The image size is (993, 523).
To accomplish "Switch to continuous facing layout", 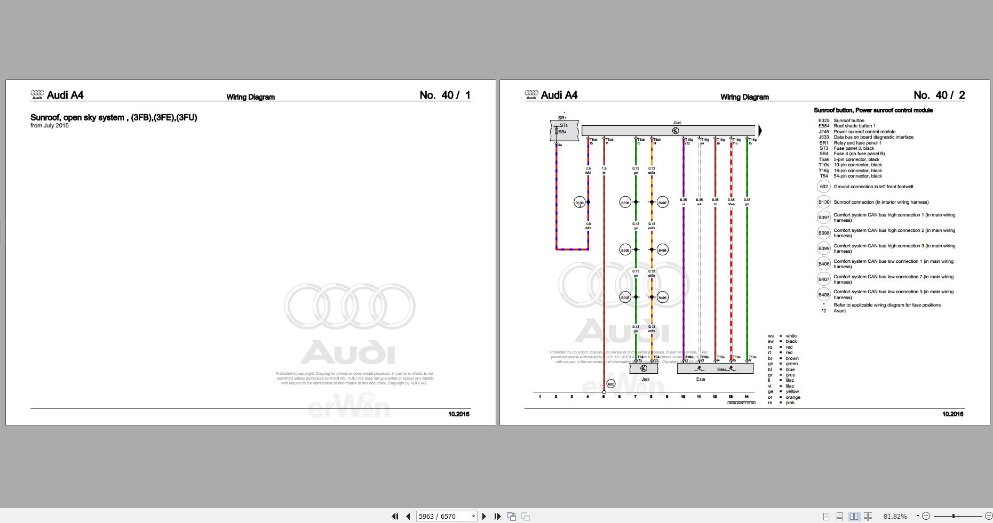I will point(868,516).
